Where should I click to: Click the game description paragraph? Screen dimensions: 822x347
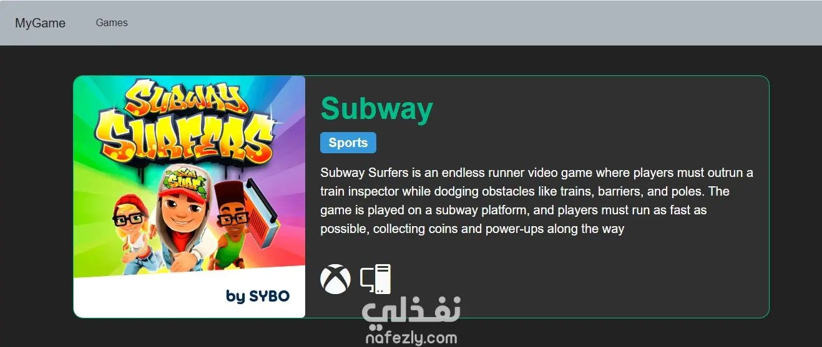tap(537, 201)
